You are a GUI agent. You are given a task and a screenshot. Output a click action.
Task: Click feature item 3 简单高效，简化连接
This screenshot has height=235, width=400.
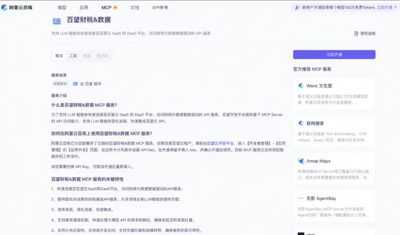[x=83, y=210]
